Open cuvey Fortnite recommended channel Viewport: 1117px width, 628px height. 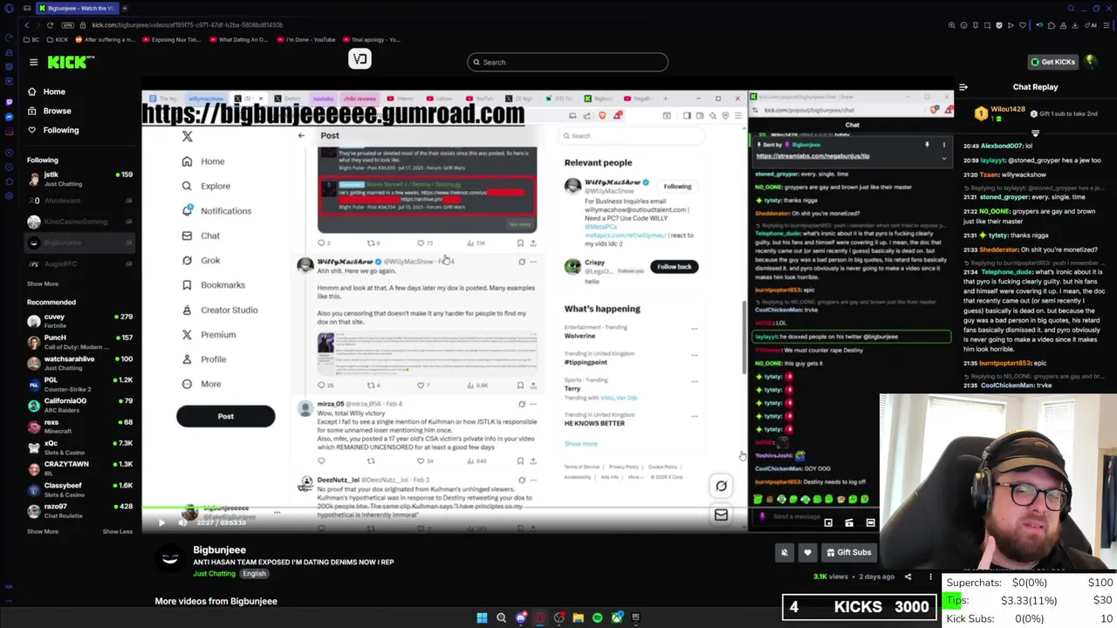79,321
